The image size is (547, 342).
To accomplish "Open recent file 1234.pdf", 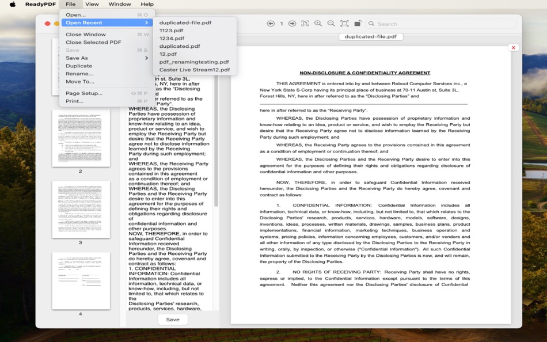I will (x=195, y=39).
